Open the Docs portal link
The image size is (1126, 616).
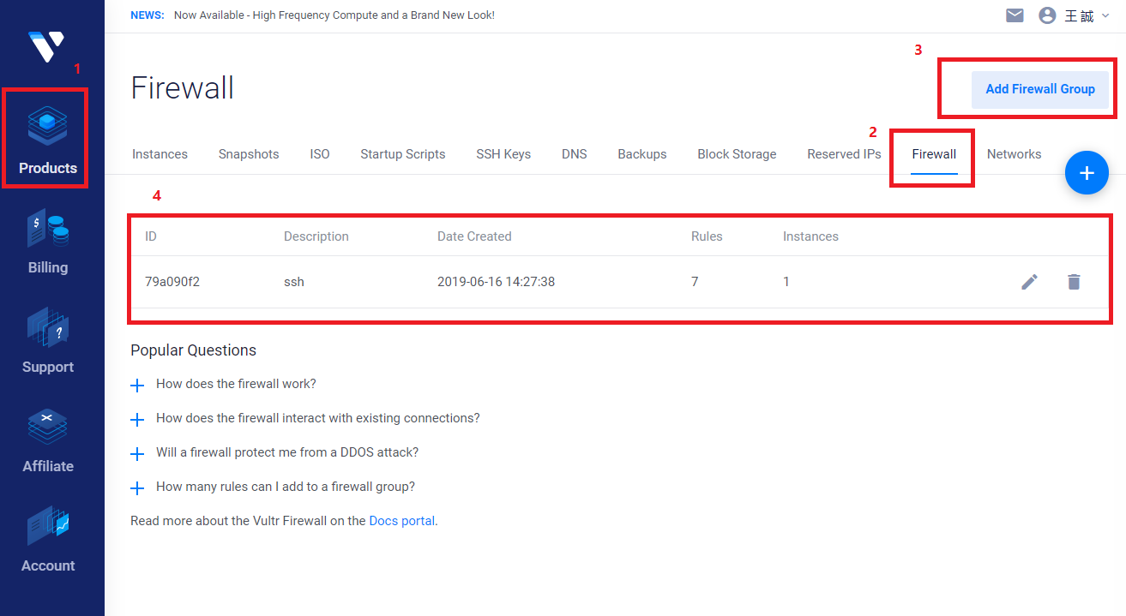click(402, 521)
